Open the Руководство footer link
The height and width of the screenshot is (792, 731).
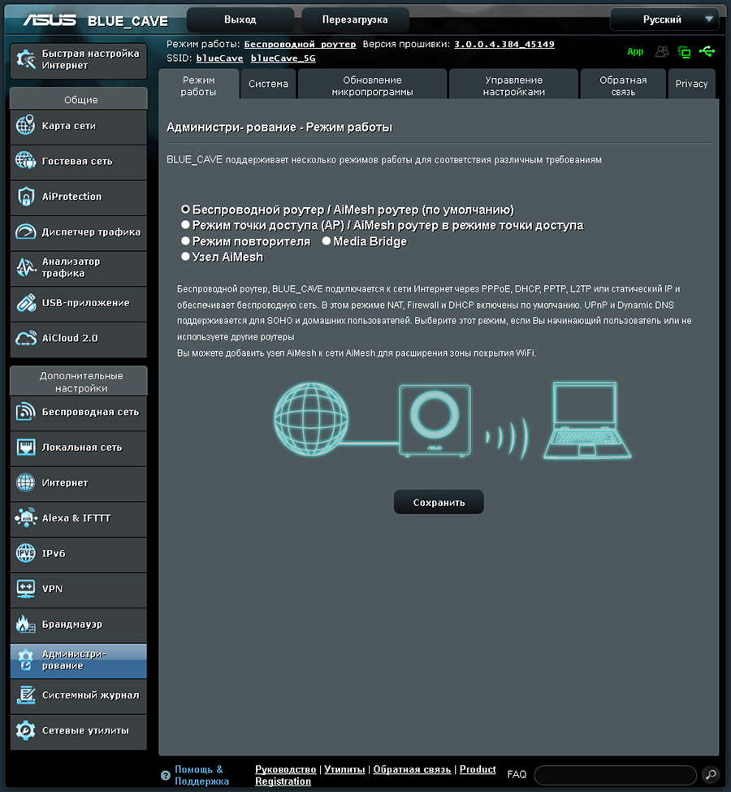point(285,769)
